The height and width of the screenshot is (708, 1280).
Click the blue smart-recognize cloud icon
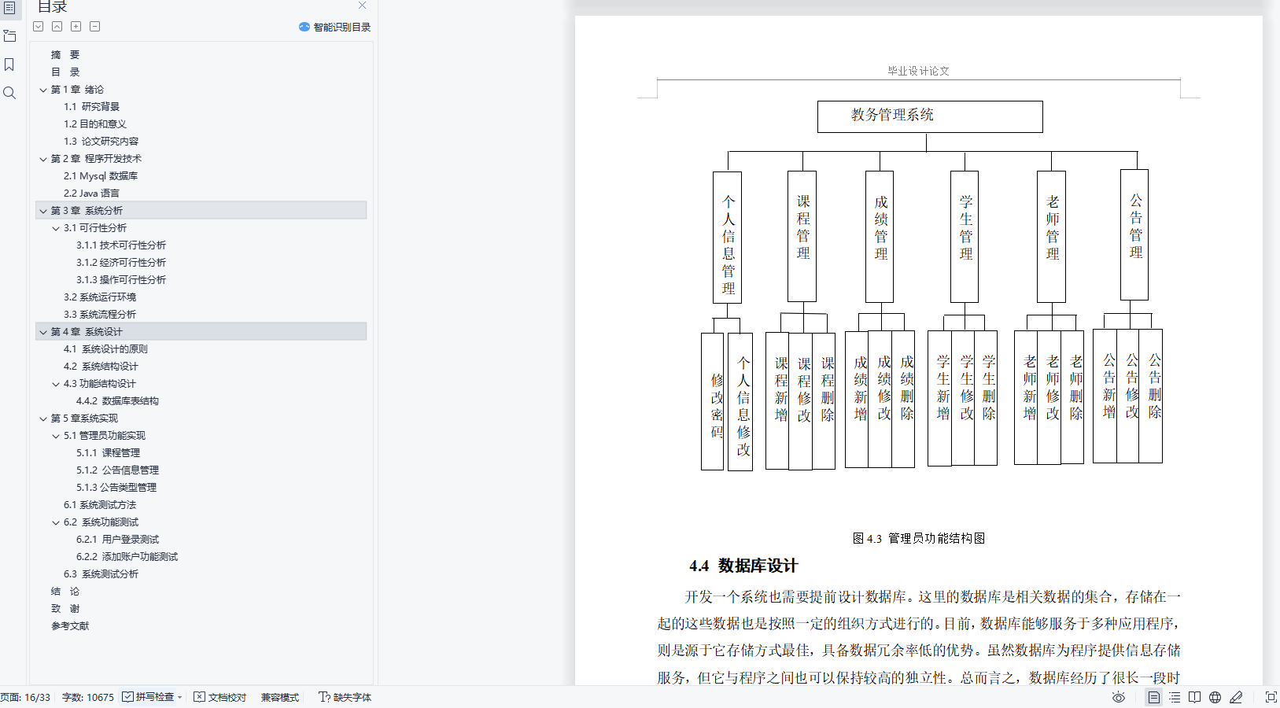[304, 27]
